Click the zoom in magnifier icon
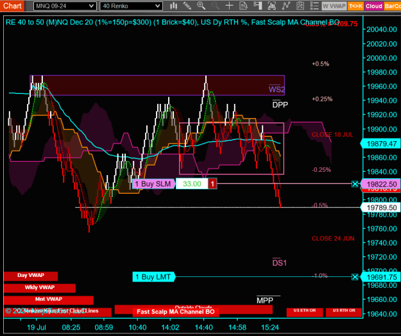 coord(201,6)
